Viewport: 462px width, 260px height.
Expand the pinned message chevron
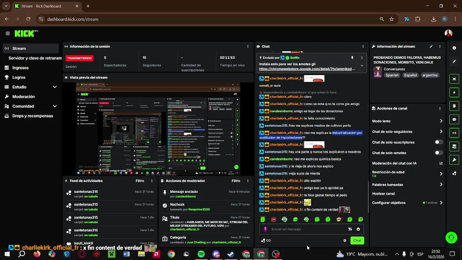click(362, 66)
